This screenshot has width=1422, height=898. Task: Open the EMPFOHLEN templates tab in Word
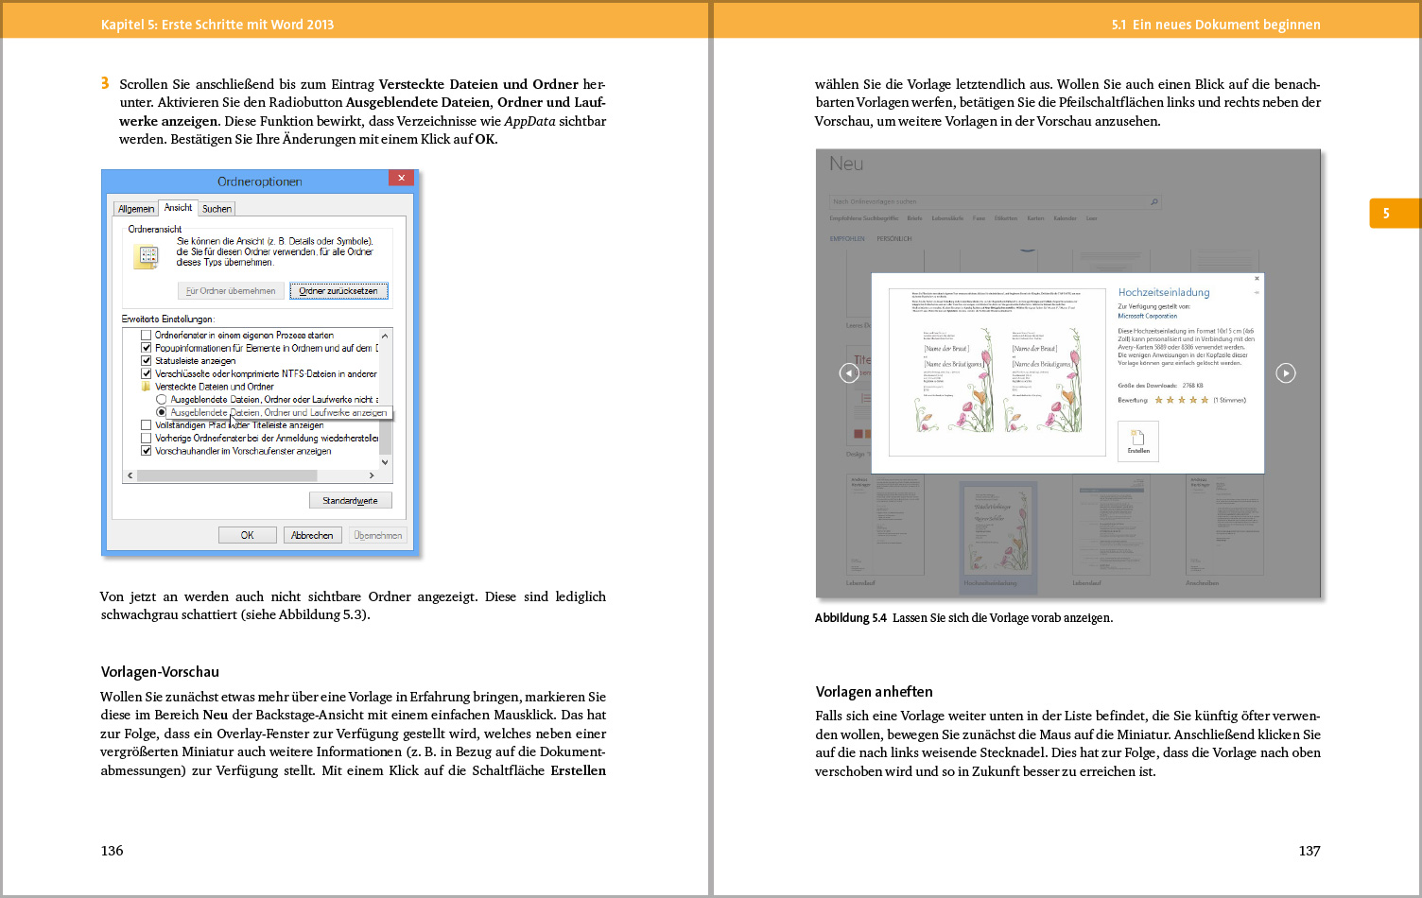(847, 238)
